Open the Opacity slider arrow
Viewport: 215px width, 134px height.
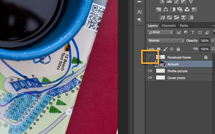[x=213, y=41]
